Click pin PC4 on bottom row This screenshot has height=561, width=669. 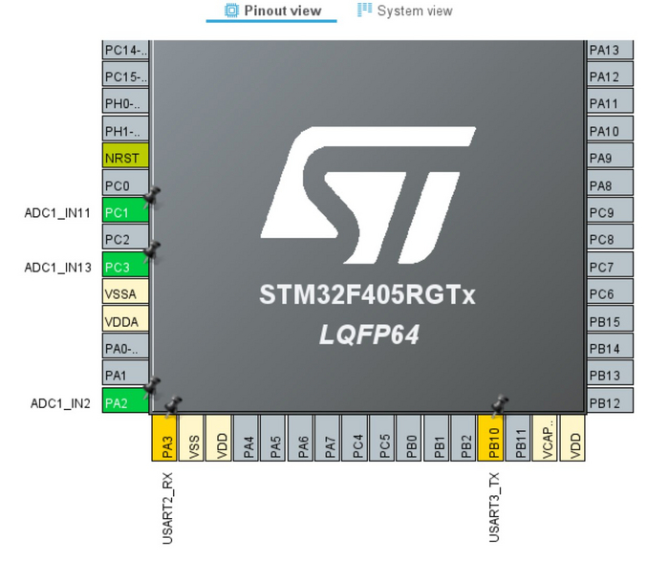(355, 438)
